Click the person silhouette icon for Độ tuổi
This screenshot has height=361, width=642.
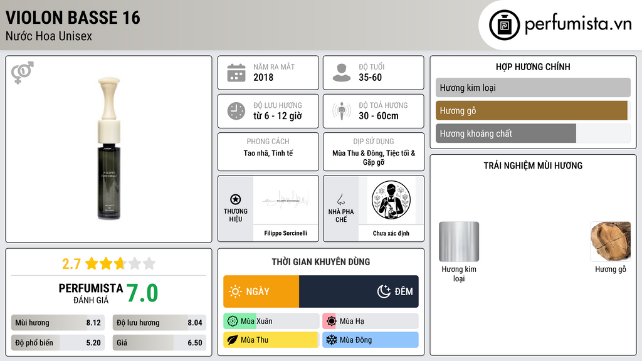click(x=342, y=73)
